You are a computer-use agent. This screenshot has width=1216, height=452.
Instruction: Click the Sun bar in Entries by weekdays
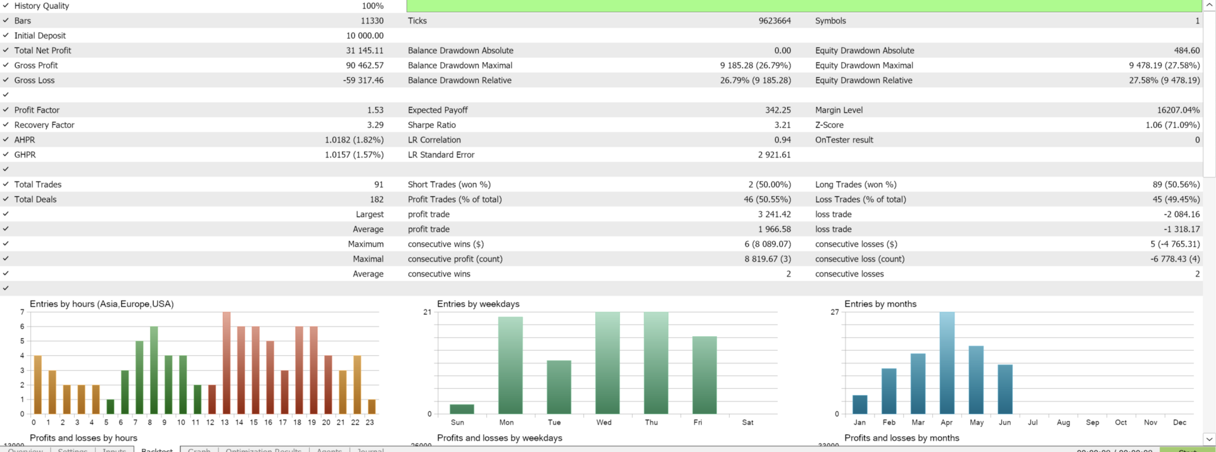462,409
